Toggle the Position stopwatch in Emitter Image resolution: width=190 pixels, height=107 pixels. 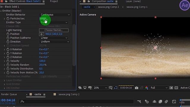click(x=8, y=34)
